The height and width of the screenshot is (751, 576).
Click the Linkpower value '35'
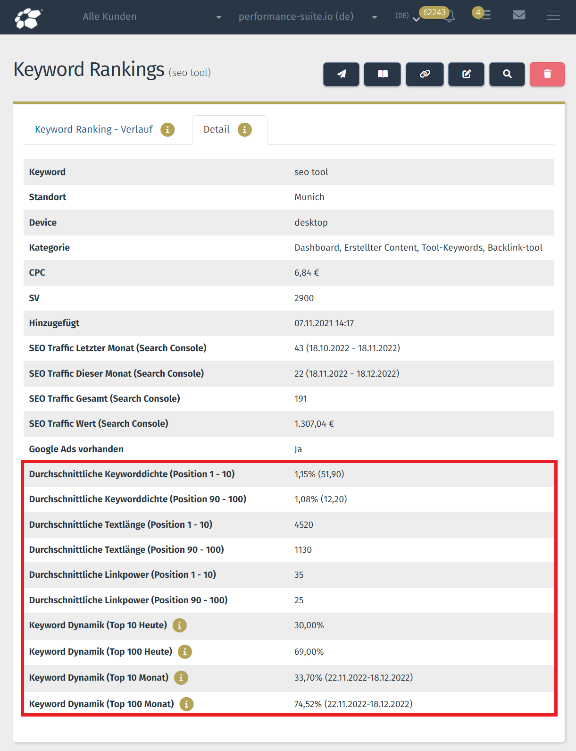[299, 575]
